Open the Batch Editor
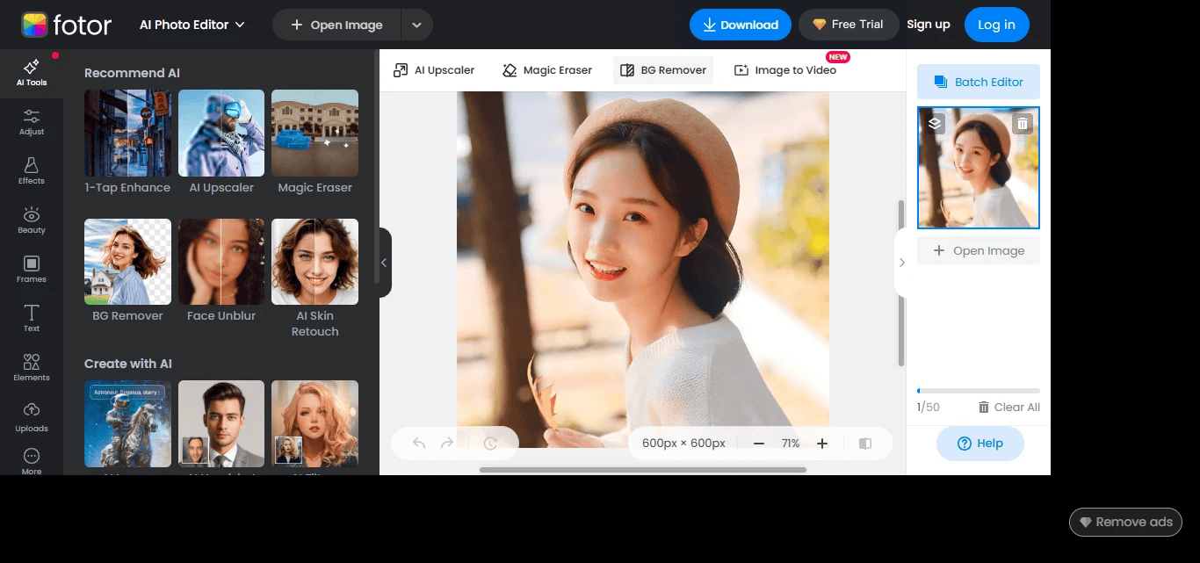Image resolution: width=1200 pixels, height=563 pixels. pyautogui.click(x=979, y=82)
